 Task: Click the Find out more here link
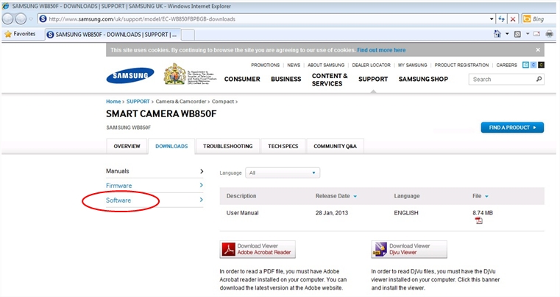381,50
